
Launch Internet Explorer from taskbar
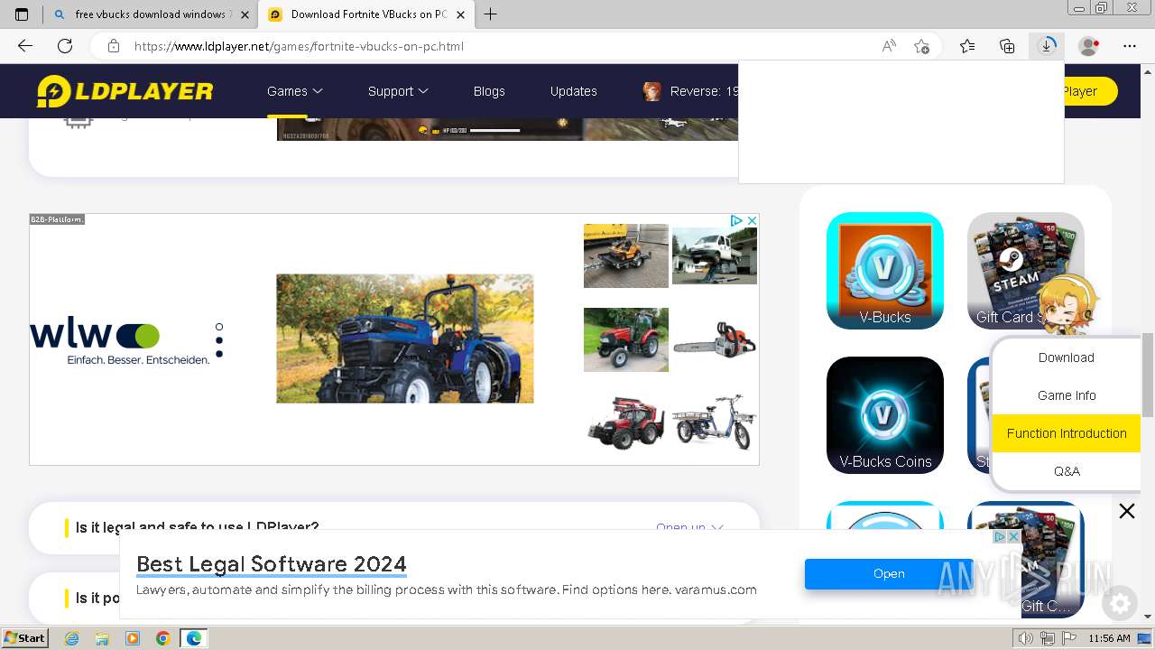point(72,638)
